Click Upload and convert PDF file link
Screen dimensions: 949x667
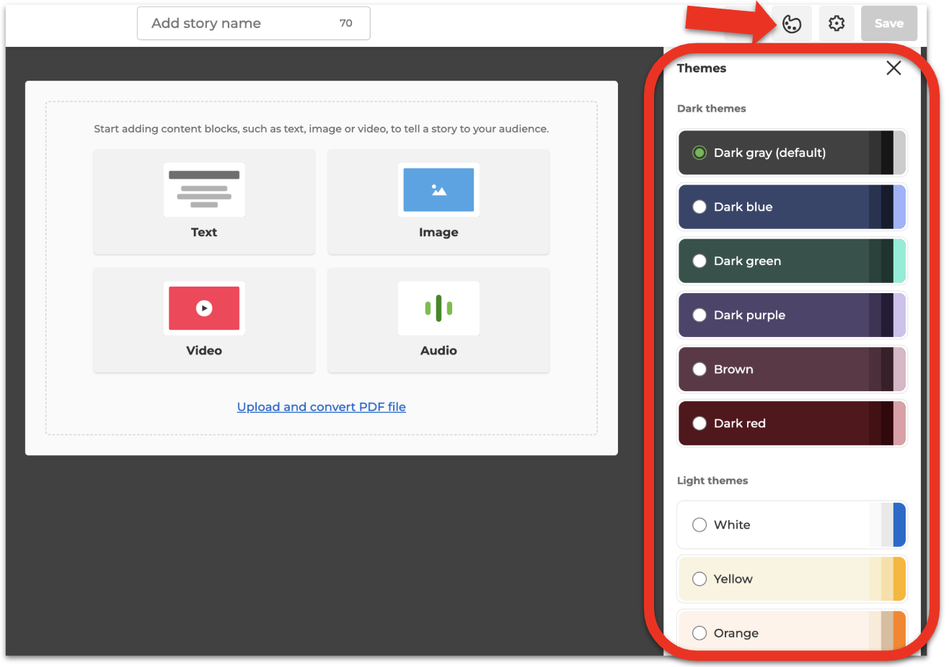pyautogui.click(x=321, y=407)
